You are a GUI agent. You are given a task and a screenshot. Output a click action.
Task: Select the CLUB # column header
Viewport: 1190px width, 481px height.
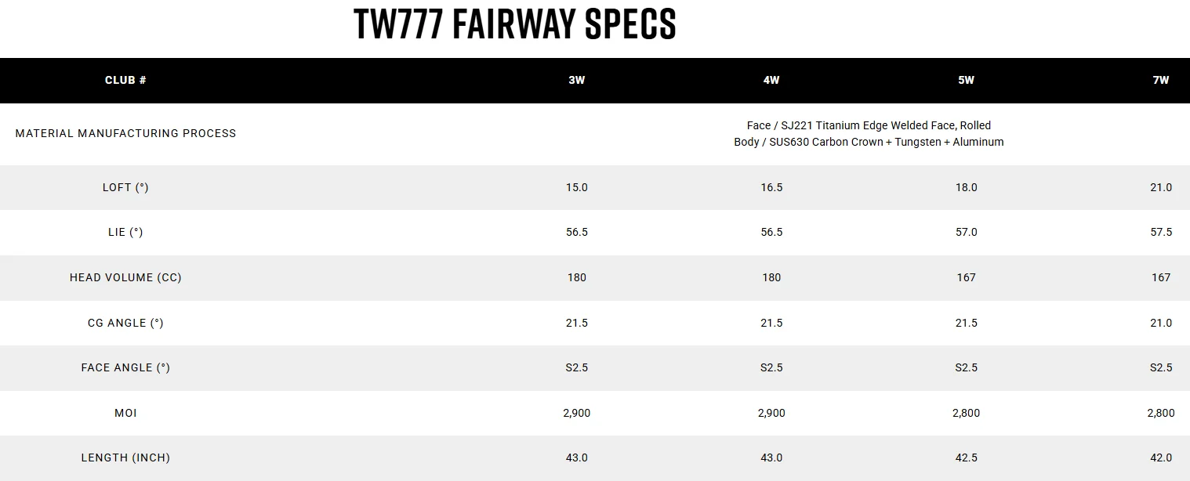click(x=125, y=80)
